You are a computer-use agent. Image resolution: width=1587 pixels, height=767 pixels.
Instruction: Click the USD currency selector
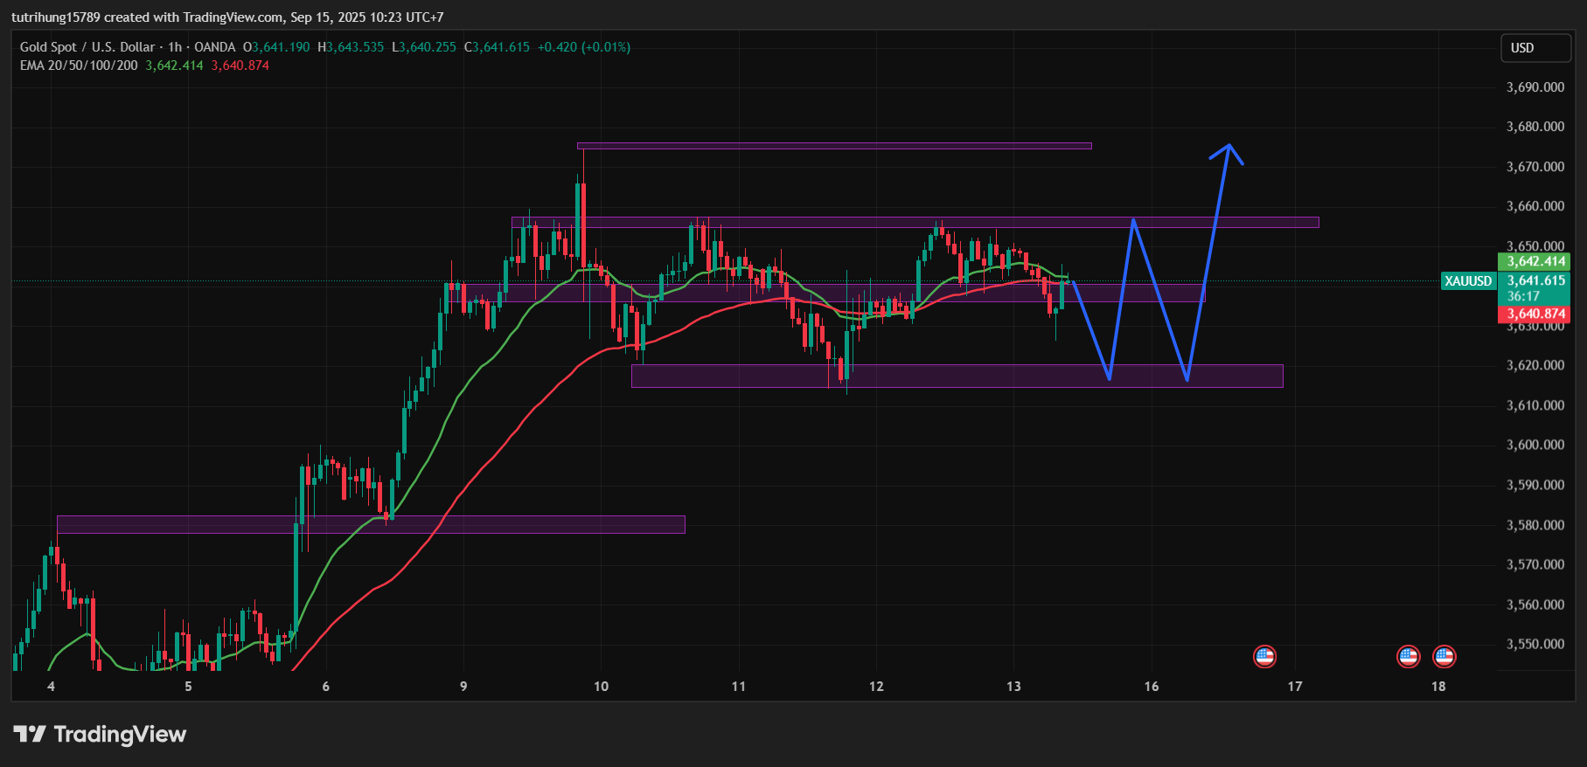pyautogui.click(x=1535, y=48)
